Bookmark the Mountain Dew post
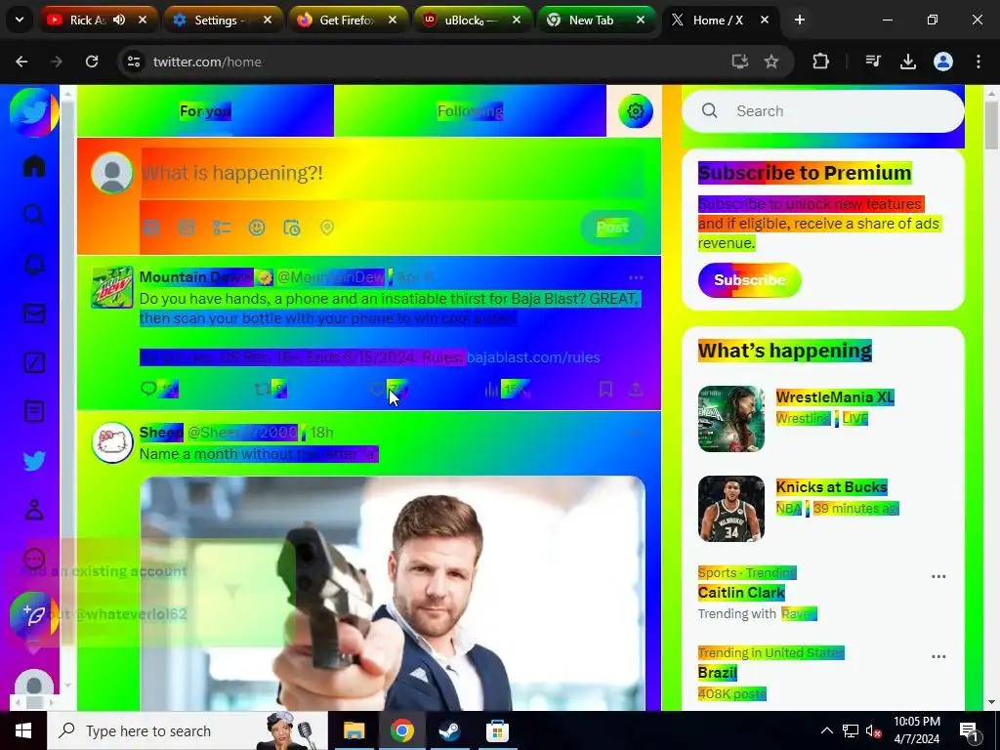 coord(605,389)
